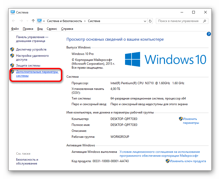This screenshot has height=179, width=220.
Task: Click shield icon beside Изменить ключ продукта
Action: (x=168, y=161)
